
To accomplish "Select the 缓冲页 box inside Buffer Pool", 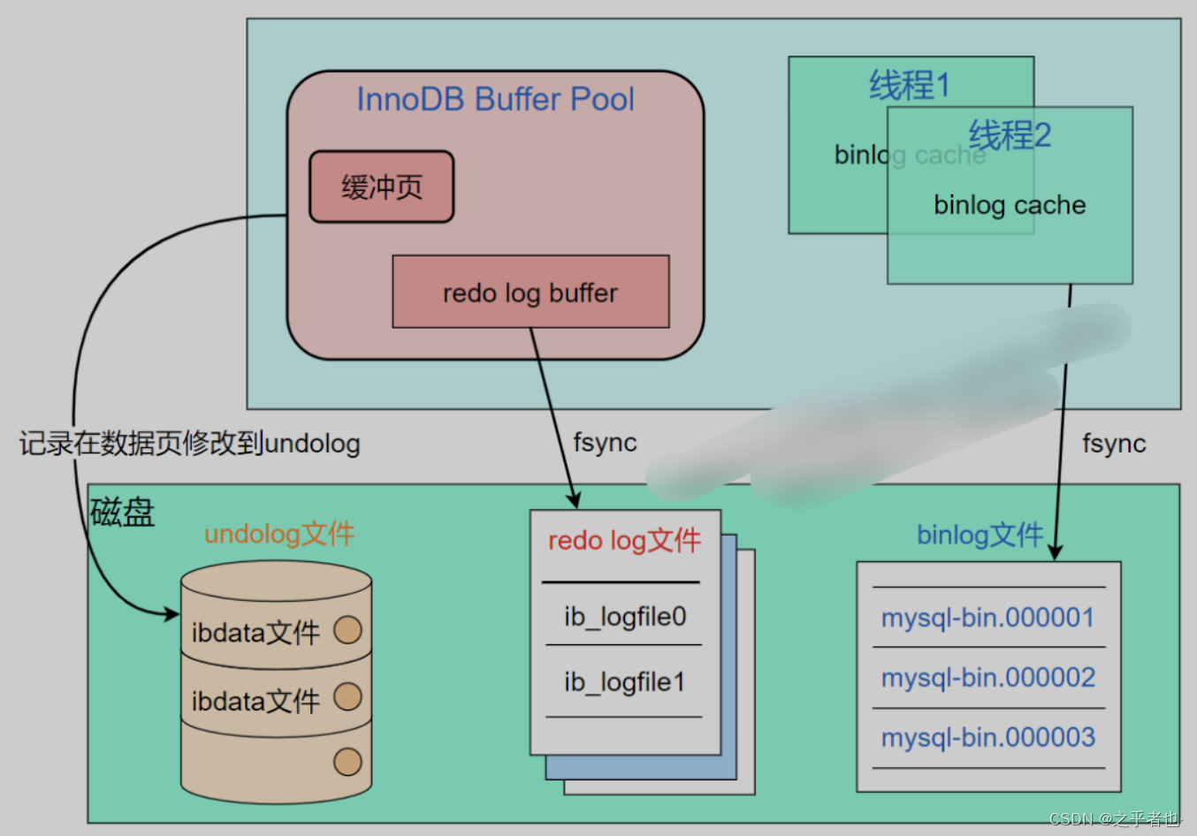I will pyautogui.click(x=381, y=186).
